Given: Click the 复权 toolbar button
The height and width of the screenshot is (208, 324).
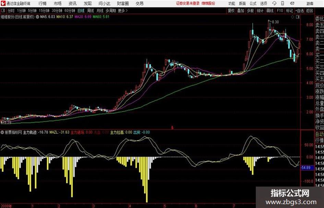Looking at the screenshot, I should pos(231,11).
